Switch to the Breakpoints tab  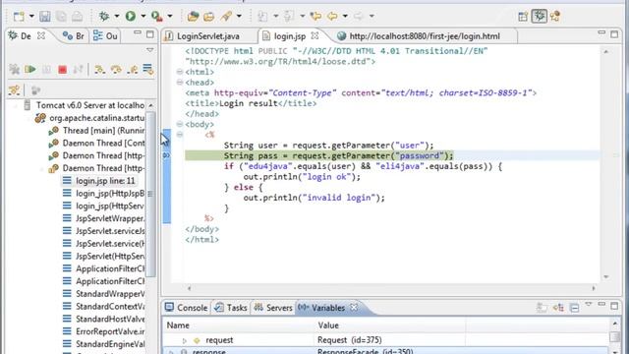click(x=74, y=36)
